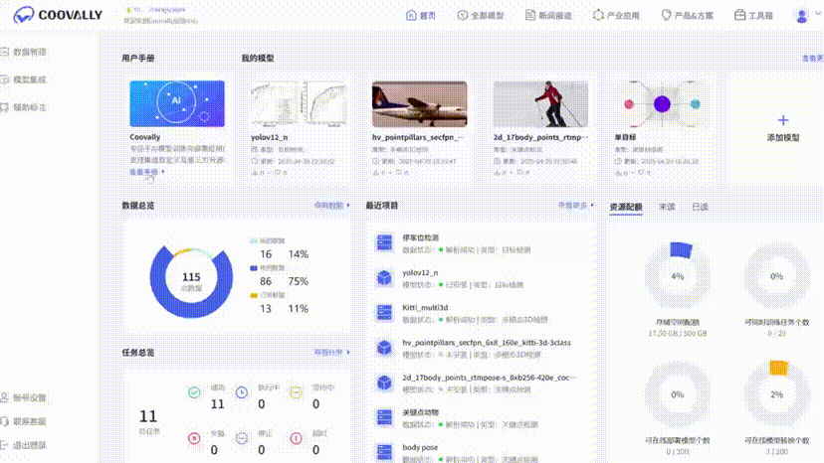Click the dataset icon for 停车位检测
This screenshot has height=463, width=824.
[x=384, y=242]
